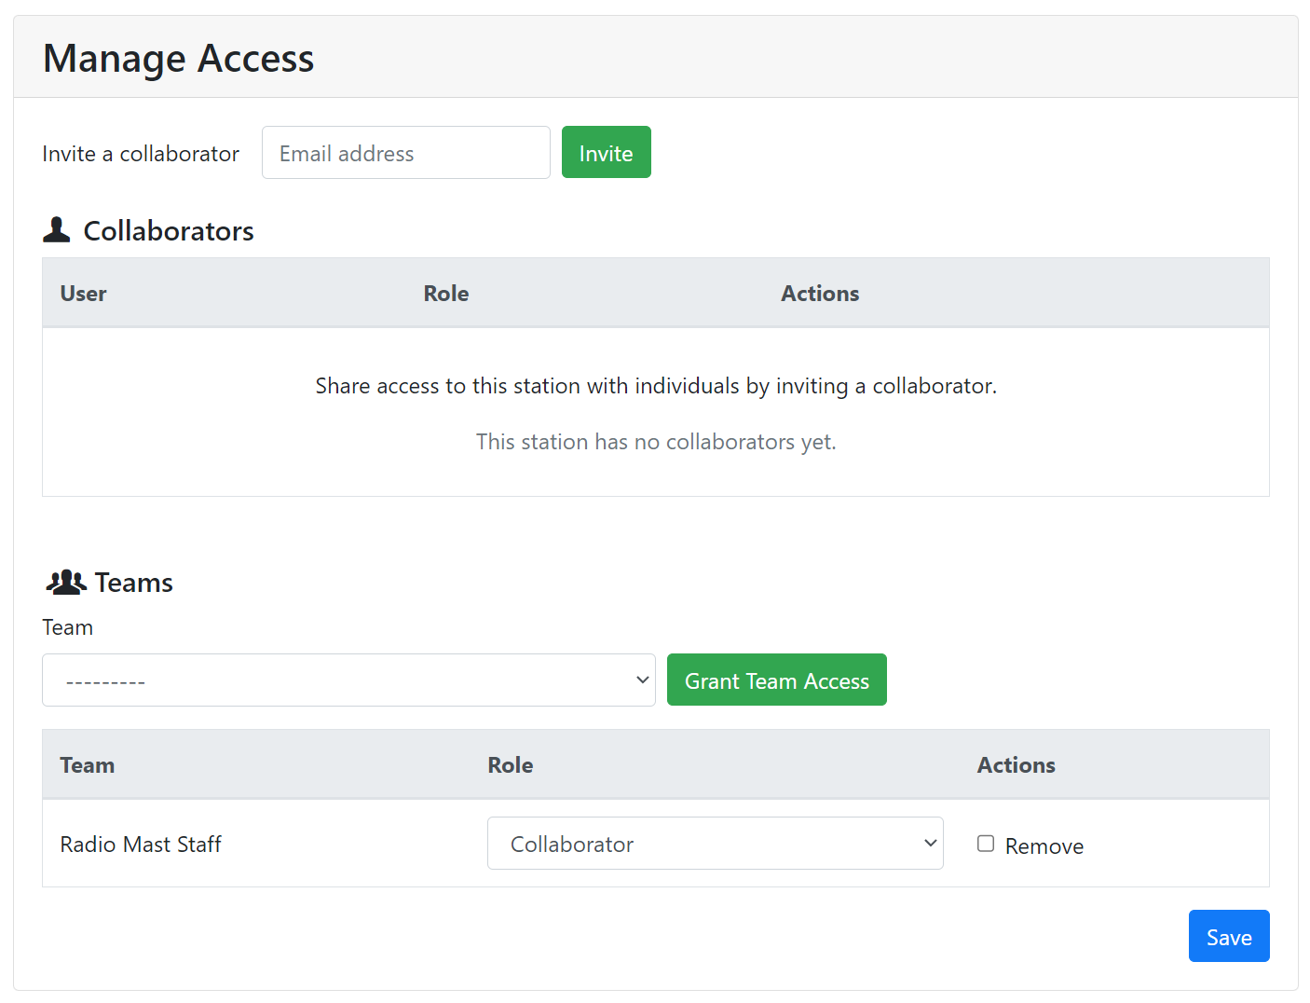Open the Collaborator role dropdown

tap(715, 844)
